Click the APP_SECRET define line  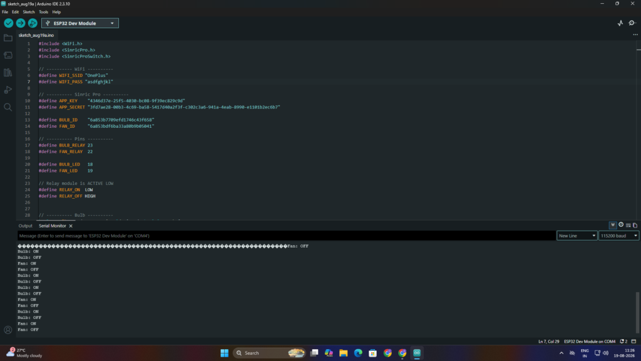point(160,107)
